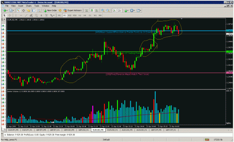Open the Navigator panel icon
This screenshot has width=234, height=142.
(28, 11)
